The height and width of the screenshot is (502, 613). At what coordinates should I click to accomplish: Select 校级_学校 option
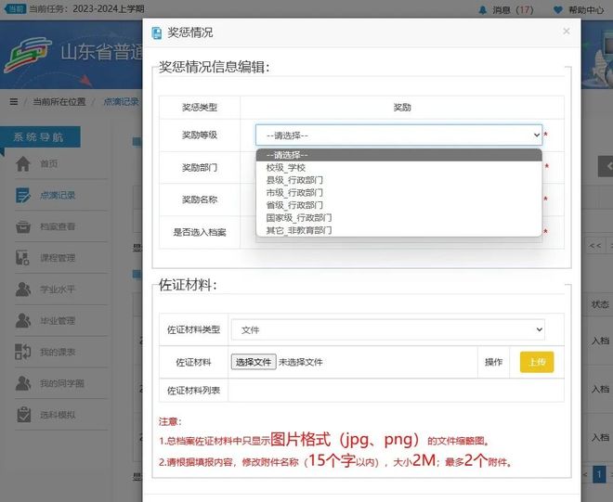click(398, 168)
